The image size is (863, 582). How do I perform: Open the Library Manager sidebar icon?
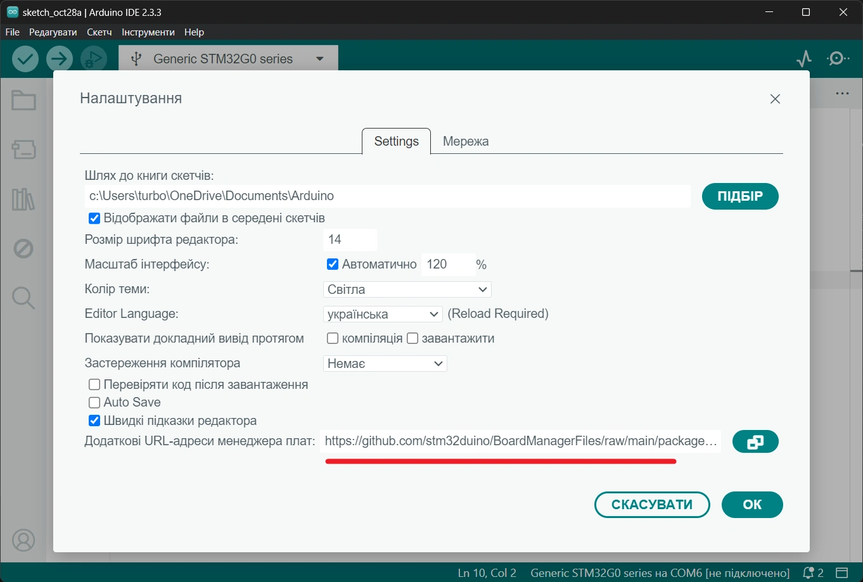coord(23,199)
